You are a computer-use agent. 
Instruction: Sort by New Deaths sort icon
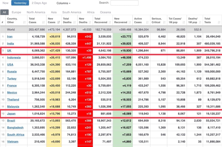pos(90,22)
